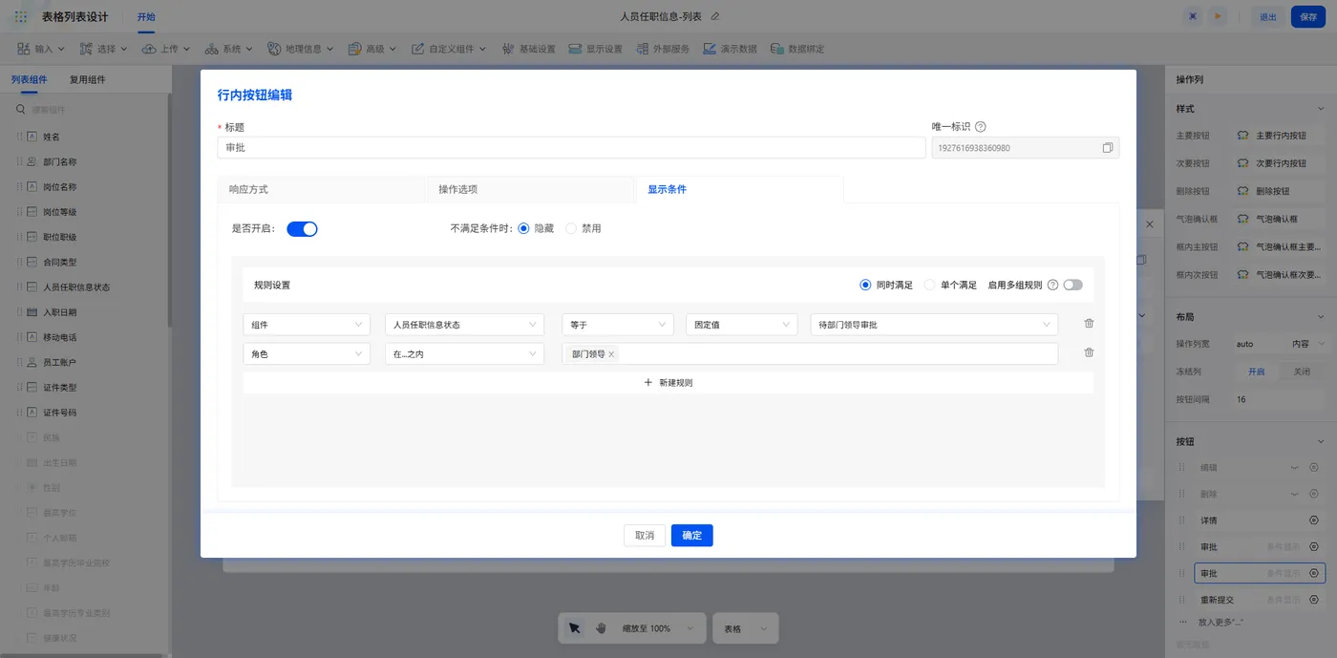Delete the 角色 rule row
1337x658 pixels.
[x=1089, y=353]
